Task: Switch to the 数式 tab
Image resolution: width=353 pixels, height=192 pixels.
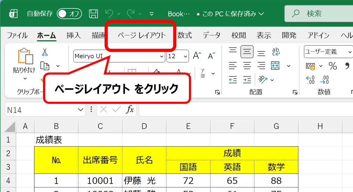Action: pyautogui.click(x=185, y=35)
